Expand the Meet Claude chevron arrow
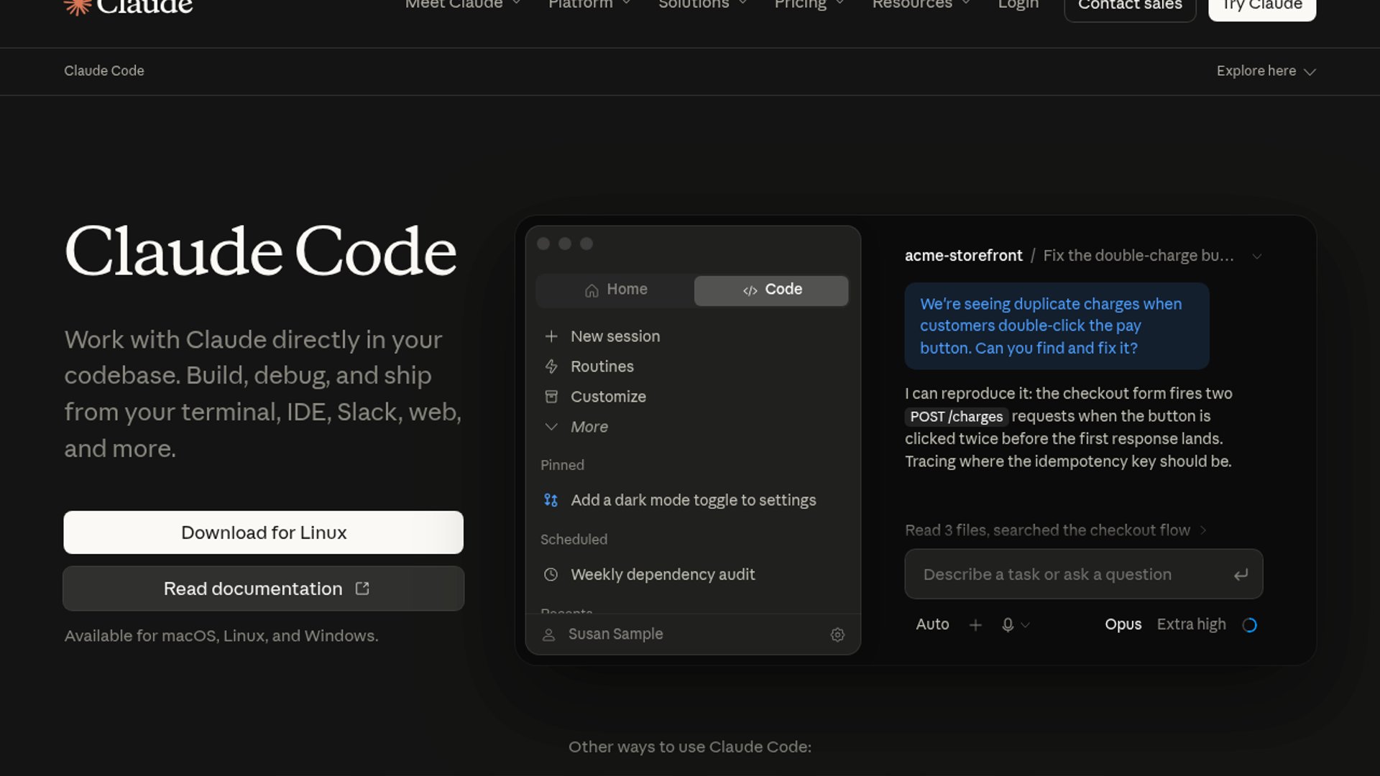 click(516, 4)
